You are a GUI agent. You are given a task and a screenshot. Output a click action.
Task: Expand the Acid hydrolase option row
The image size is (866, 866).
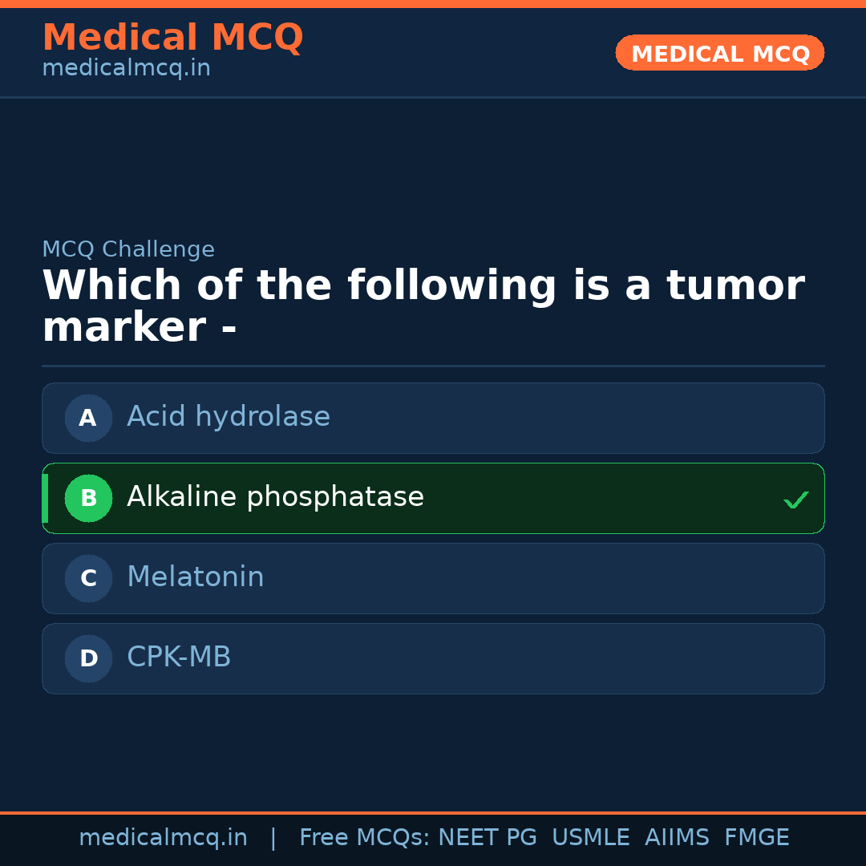[x=433, y=418]
